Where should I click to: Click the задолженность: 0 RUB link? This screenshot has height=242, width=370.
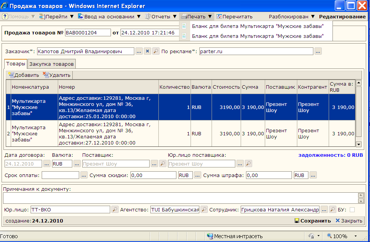pyautogui.click(x=331, y=155)
